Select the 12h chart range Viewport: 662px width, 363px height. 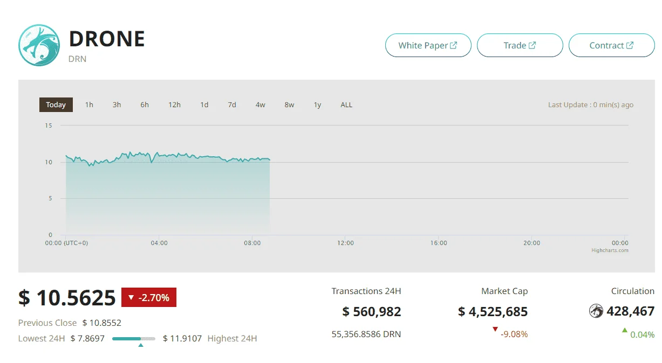[174, 104]
